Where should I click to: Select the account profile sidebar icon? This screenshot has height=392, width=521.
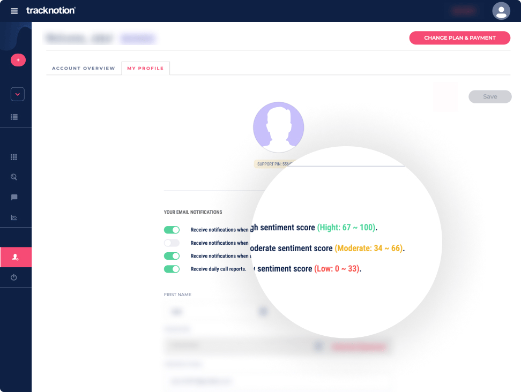[16, 258]
